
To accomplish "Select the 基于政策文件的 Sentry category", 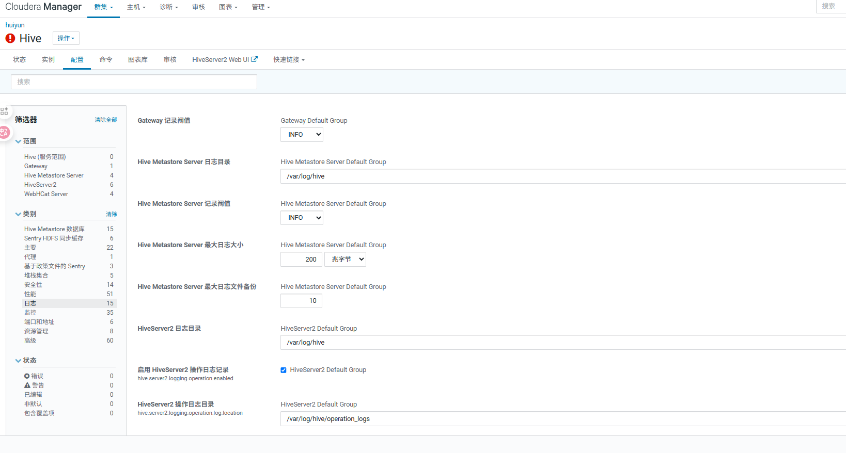I will click(x=55, y=266).
